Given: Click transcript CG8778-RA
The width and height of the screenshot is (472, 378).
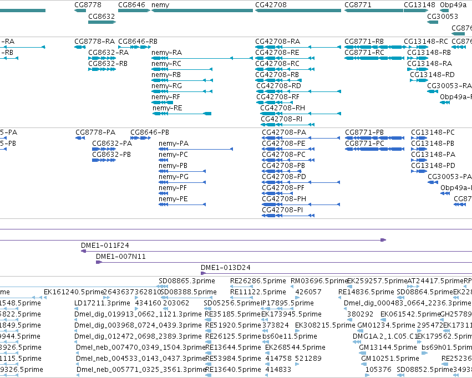Looking at the screenshot, I should [x=80, y=47].
